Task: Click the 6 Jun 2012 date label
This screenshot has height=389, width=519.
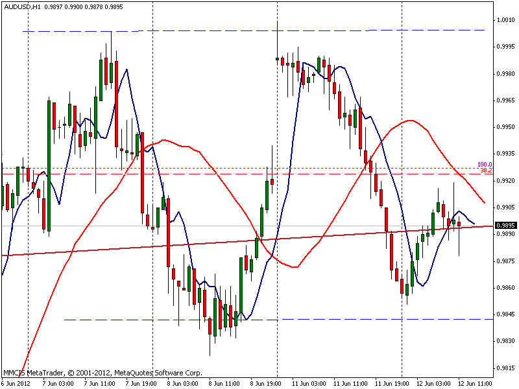Action: [16, 383]
